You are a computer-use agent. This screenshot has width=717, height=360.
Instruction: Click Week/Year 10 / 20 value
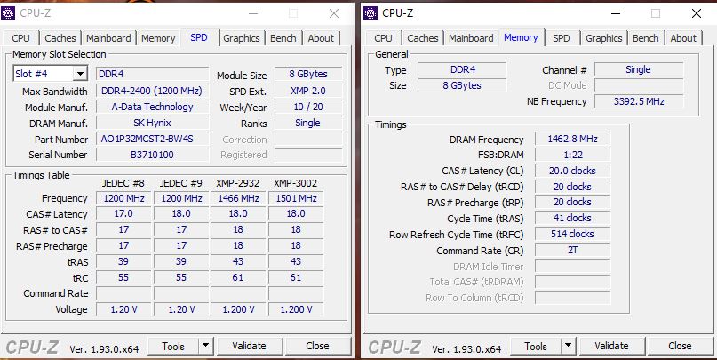(308, 107)
